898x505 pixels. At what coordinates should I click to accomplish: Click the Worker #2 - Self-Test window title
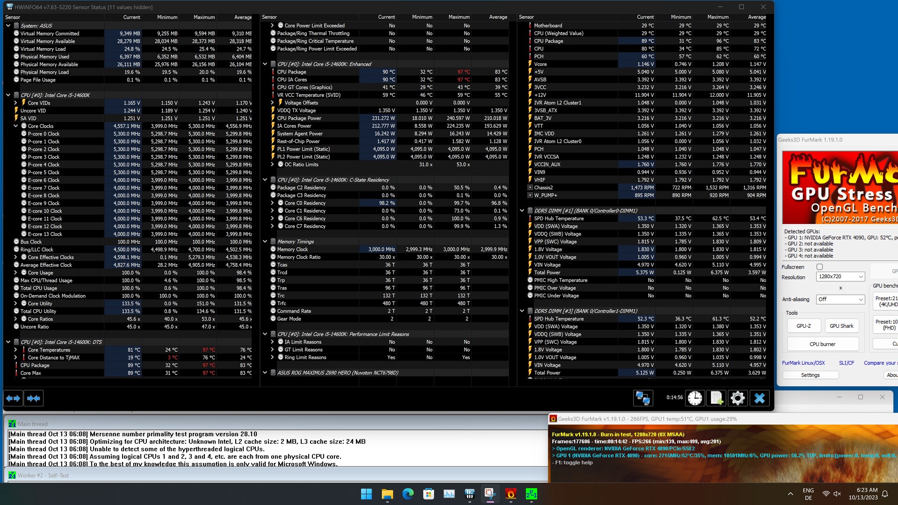43,476
